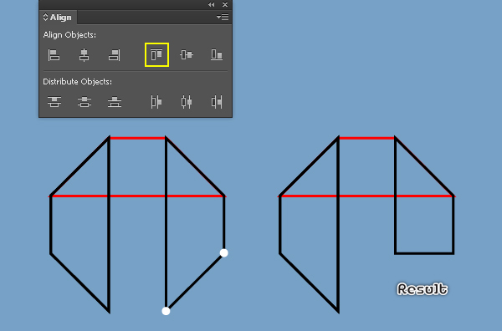Click the Distribute Objects: label
Image resolution: width=502 pixels, height=331 pixels.
click(x=78, y=82)
